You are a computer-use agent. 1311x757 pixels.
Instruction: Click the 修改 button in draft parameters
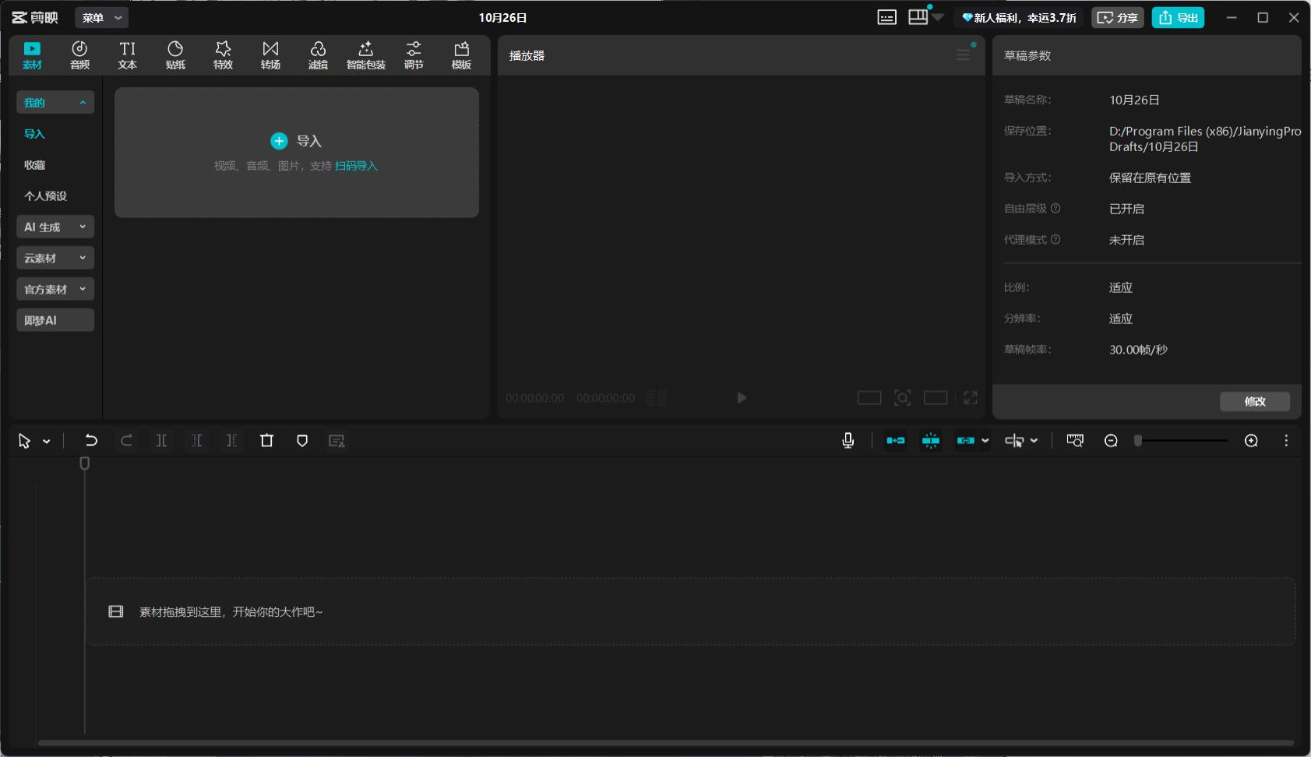coord(1254,402)
